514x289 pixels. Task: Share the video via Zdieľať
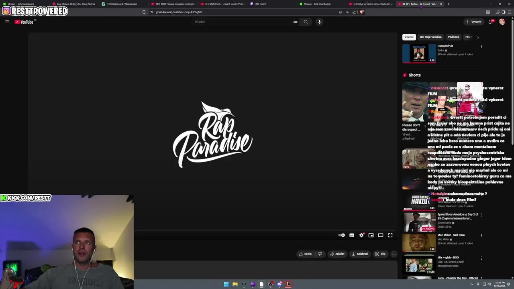(x=337, y=254)
